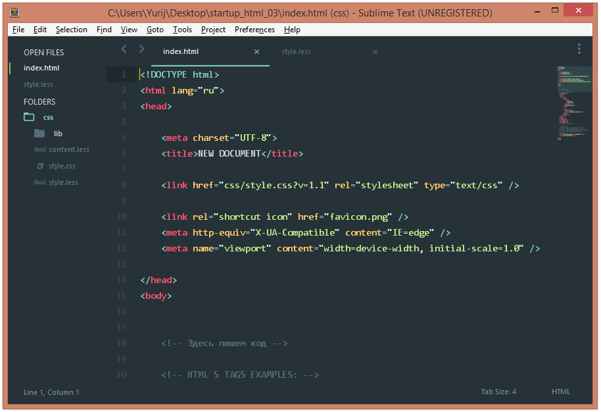Screen dimensions: 601x412
Task: Click line number 1 in the gutter
Action: [x=124, y=74]
